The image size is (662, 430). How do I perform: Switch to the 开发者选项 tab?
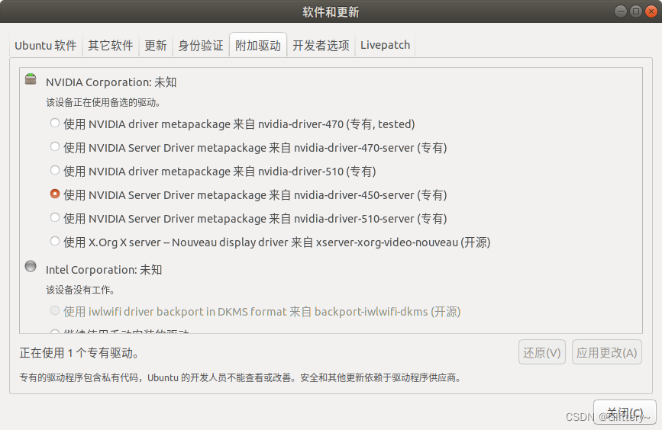coord(321,45)
